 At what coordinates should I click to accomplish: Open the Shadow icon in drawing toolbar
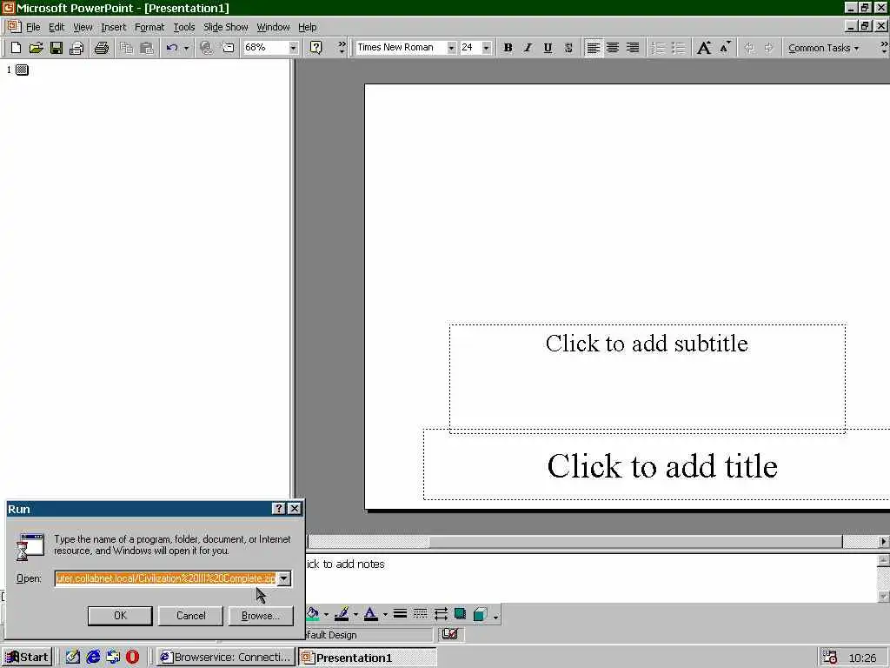coord(461,613)
